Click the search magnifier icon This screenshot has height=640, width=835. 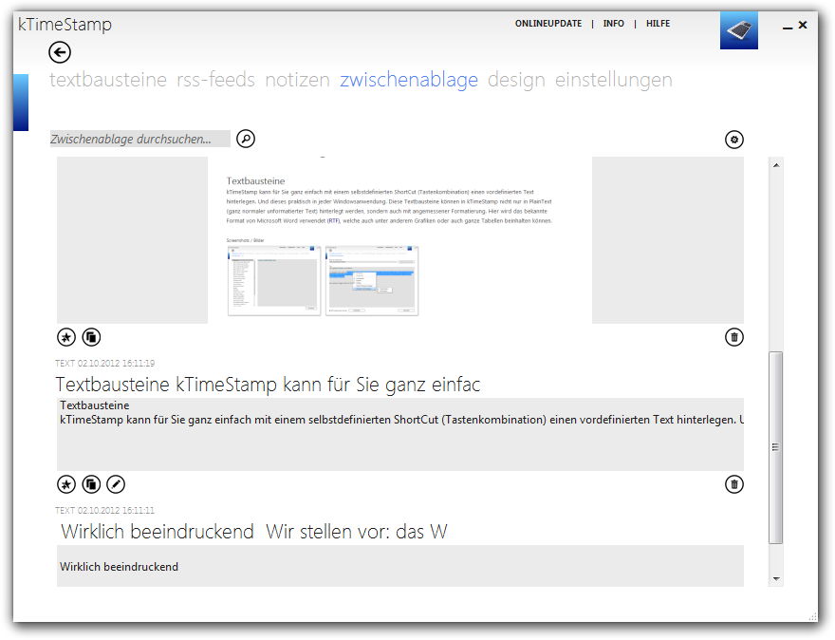tap(246, 139)
